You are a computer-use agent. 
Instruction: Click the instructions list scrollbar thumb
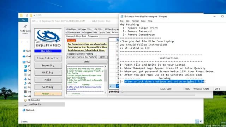tap(106, 75)
